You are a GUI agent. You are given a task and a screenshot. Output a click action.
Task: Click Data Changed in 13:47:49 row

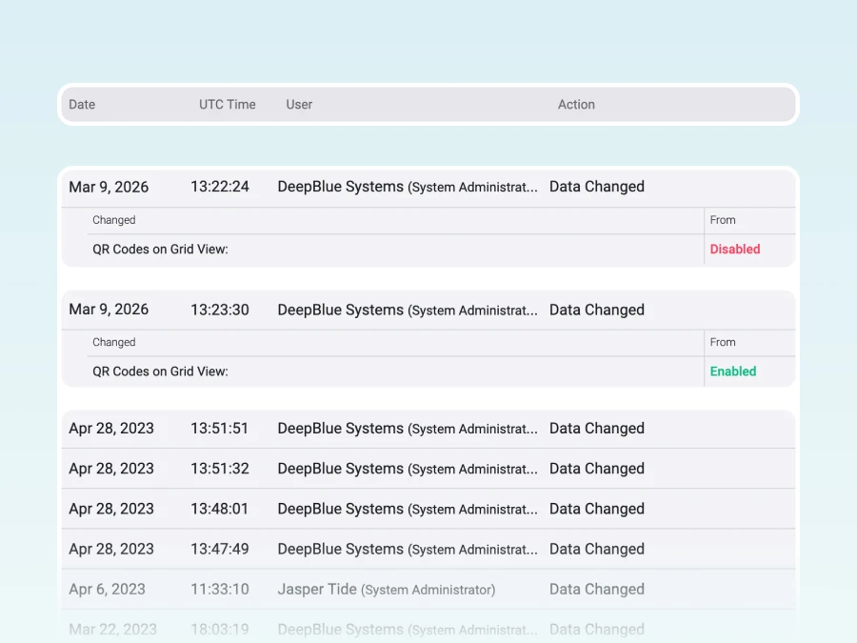[597, 549]
